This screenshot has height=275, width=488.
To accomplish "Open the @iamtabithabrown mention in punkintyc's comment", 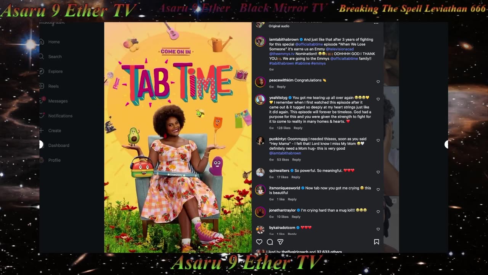I will [285, 153].
